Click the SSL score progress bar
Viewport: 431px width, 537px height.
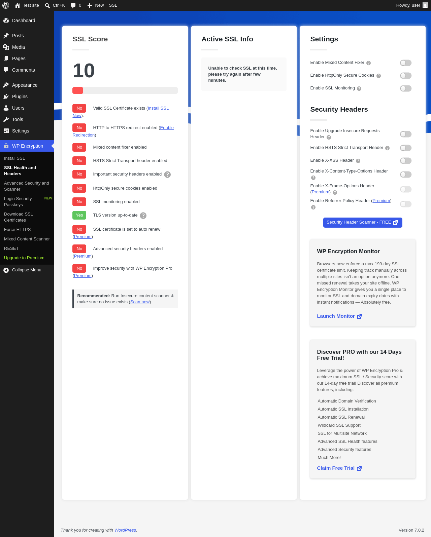[x=125, y=90]
